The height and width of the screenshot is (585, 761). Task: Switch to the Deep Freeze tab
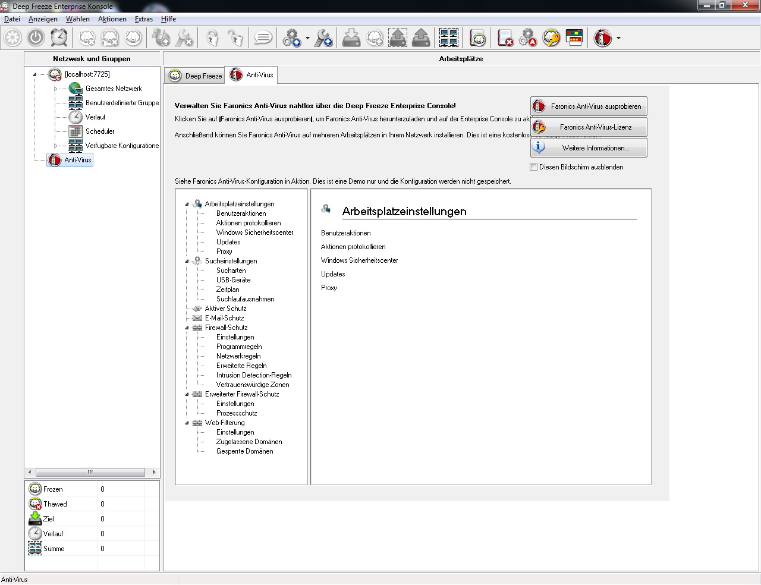click(x=194, y=76)
